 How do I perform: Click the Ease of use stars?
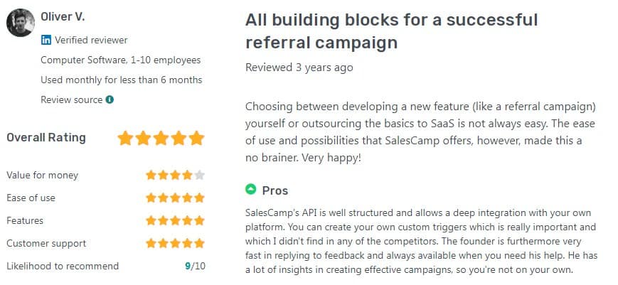click(x=175, y=198)
